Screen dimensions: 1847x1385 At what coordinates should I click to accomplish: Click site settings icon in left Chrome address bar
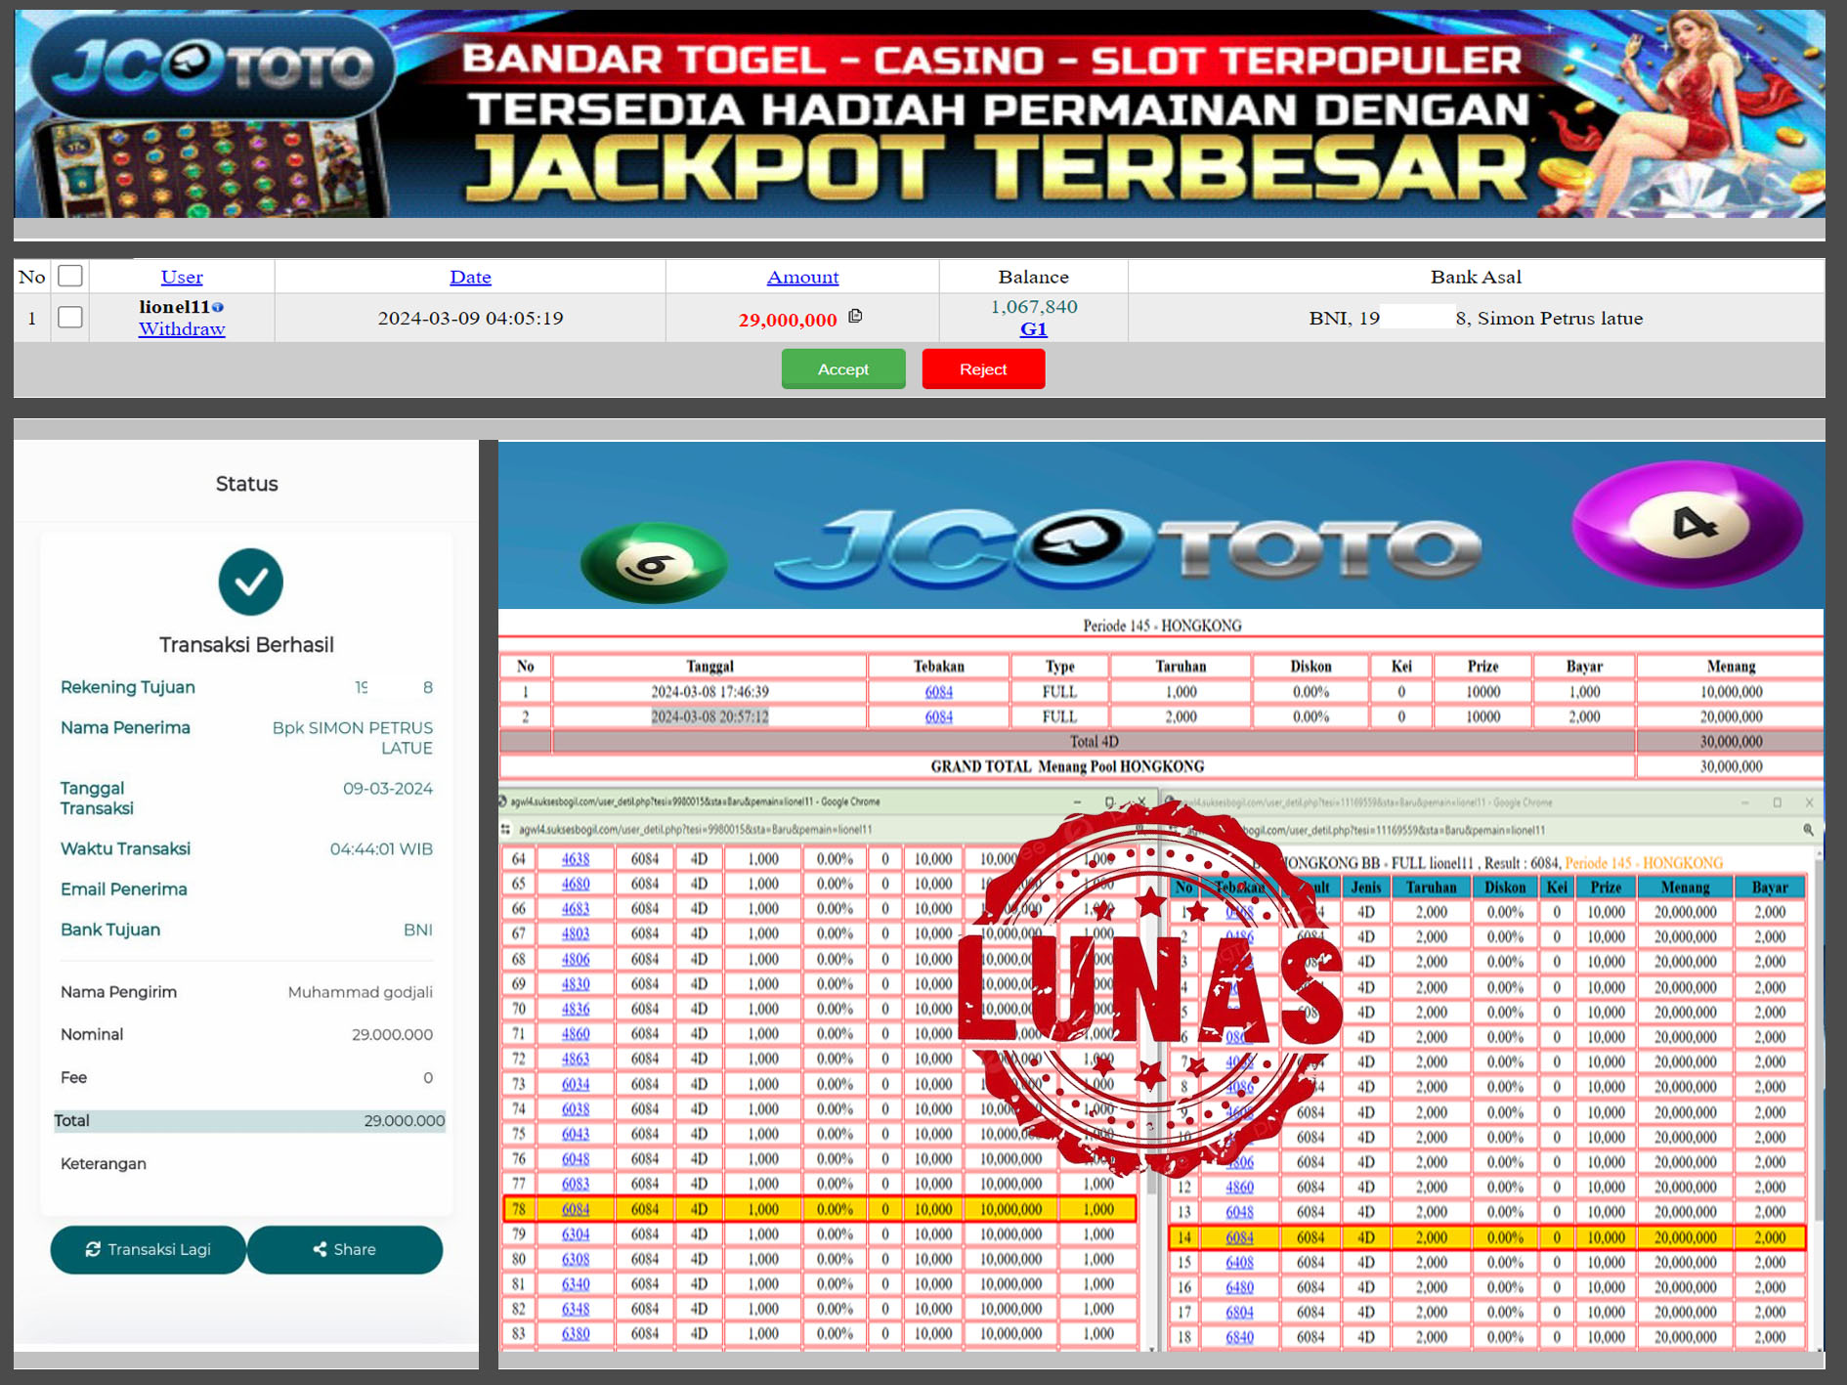tap(505, 830)
